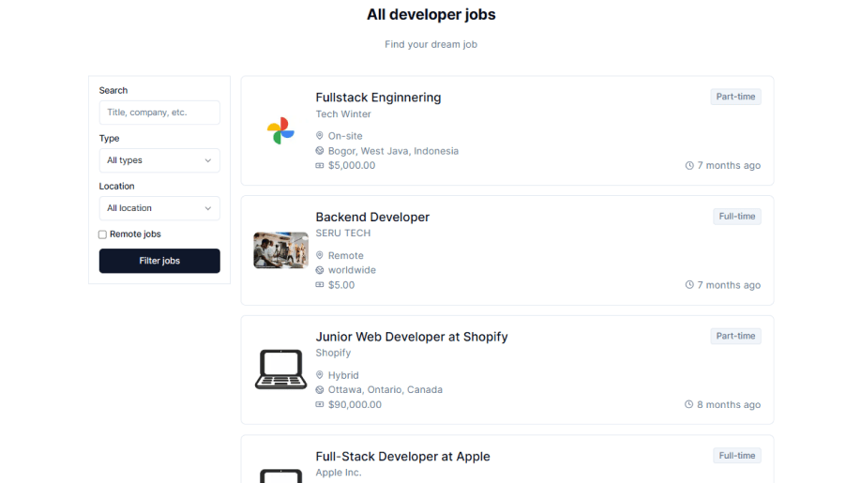Open the SERU TECH company photo thumbnail
Viewport: 846px width, 483px height.
tap(280, 250)
